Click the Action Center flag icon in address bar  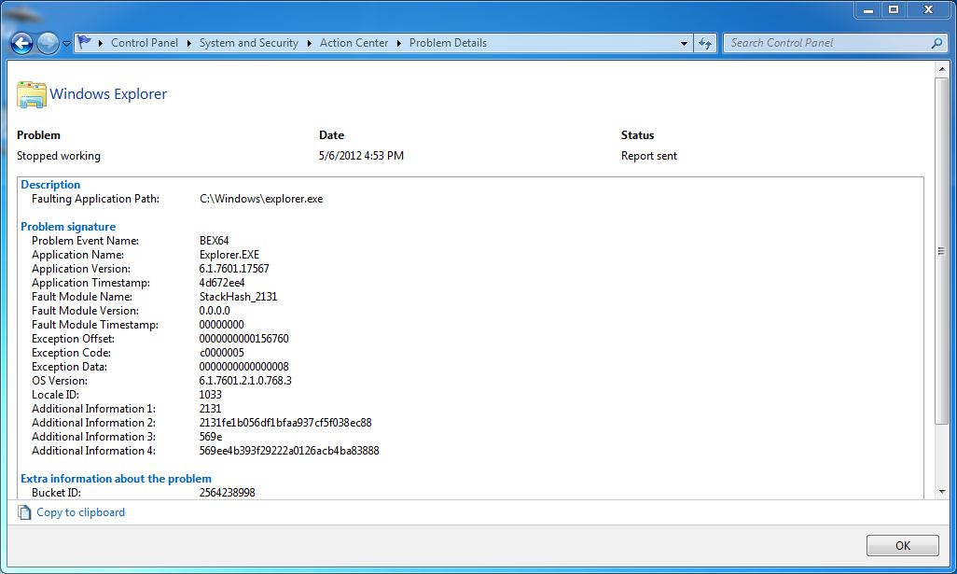tap(85, 43)
